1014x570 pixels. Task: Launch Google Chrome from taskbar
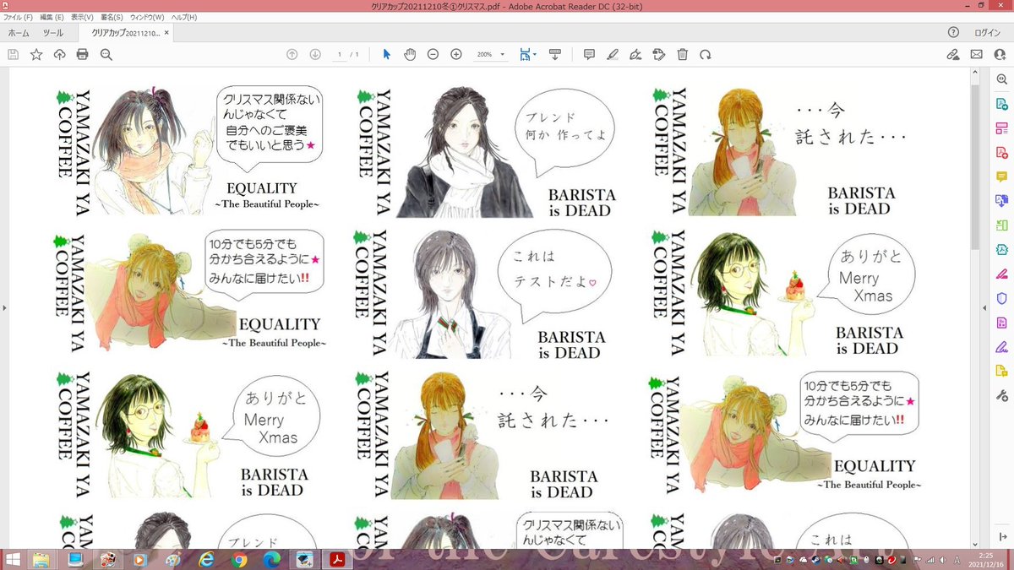239,559
